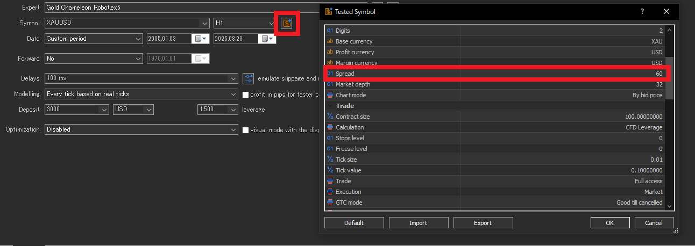This screenshot has height=246, width=695.
Task: Select the Trade value Full access
Action: coord(648,181)
